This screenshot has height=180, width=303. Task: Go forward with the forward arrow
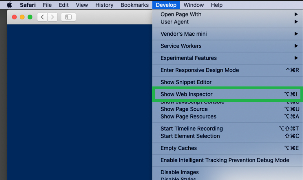[52, 17]
